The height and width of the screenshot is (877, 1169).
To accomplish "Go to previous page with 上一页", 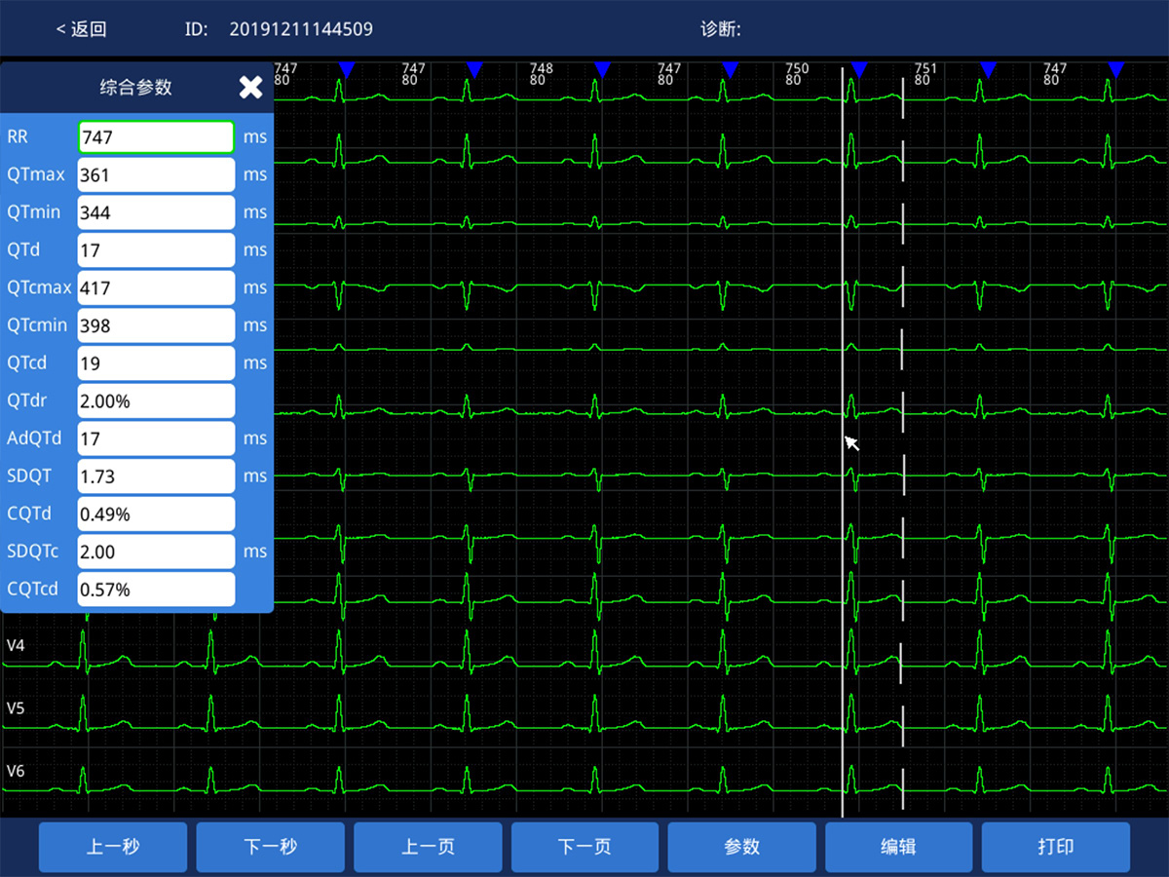I will point(428,847).
